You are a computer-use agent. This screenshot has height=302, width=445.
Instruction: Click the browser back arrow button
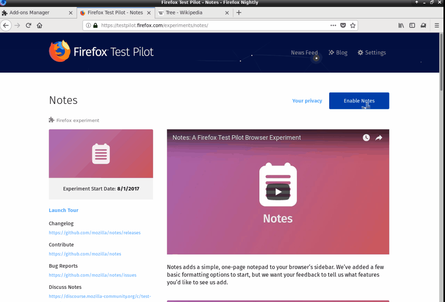tap(5, 25)
